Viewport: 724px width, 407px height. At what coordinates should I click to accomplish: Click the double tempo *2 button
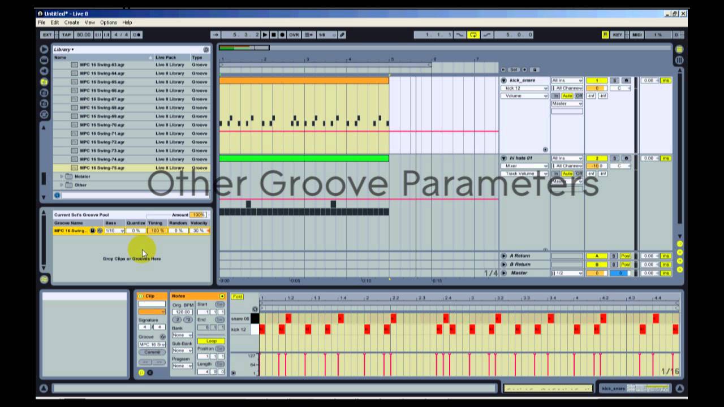[187, 320]
